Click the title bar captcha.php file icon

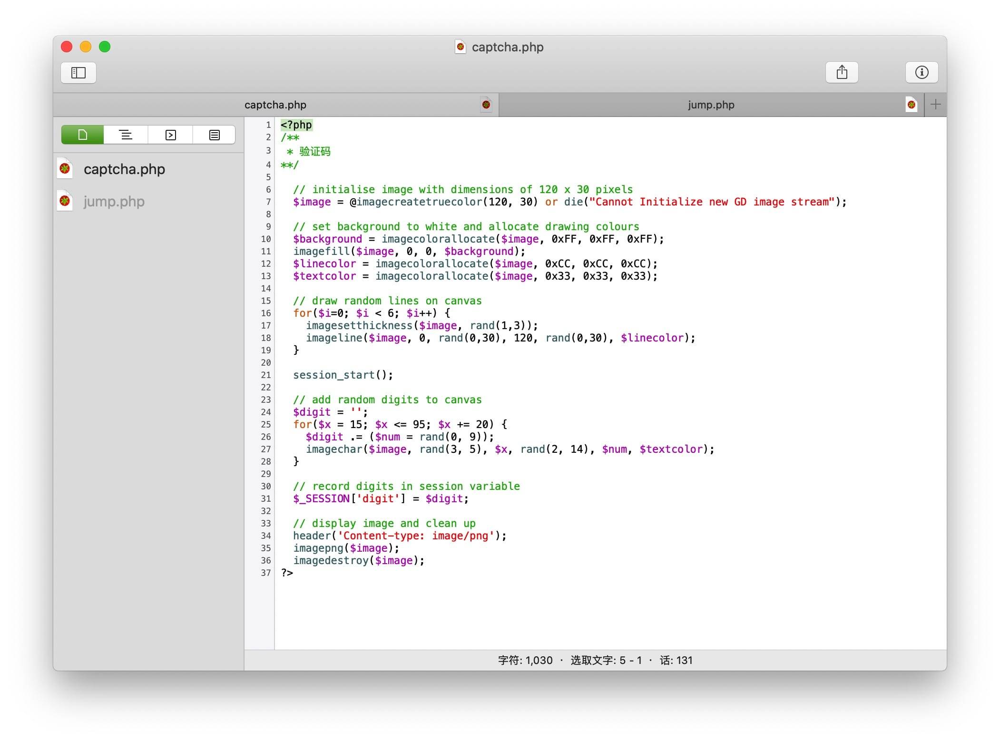[x=460, y=47]
